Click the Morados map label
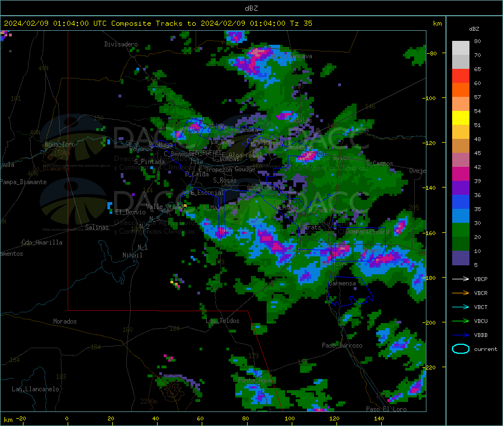This screenshot has width=503, height=426. pos(65,321)
